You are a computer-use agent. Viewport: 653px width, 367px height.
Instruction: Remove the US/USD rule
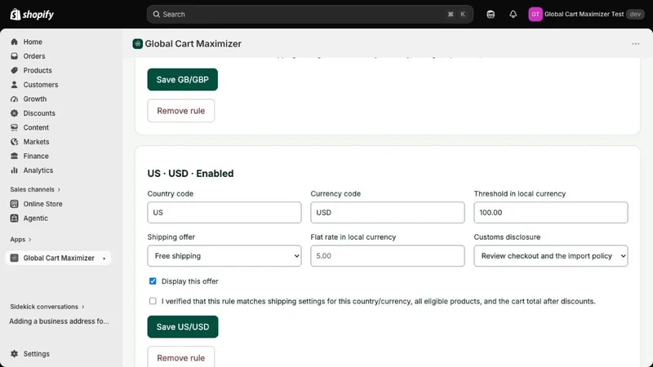click(180, 357)
